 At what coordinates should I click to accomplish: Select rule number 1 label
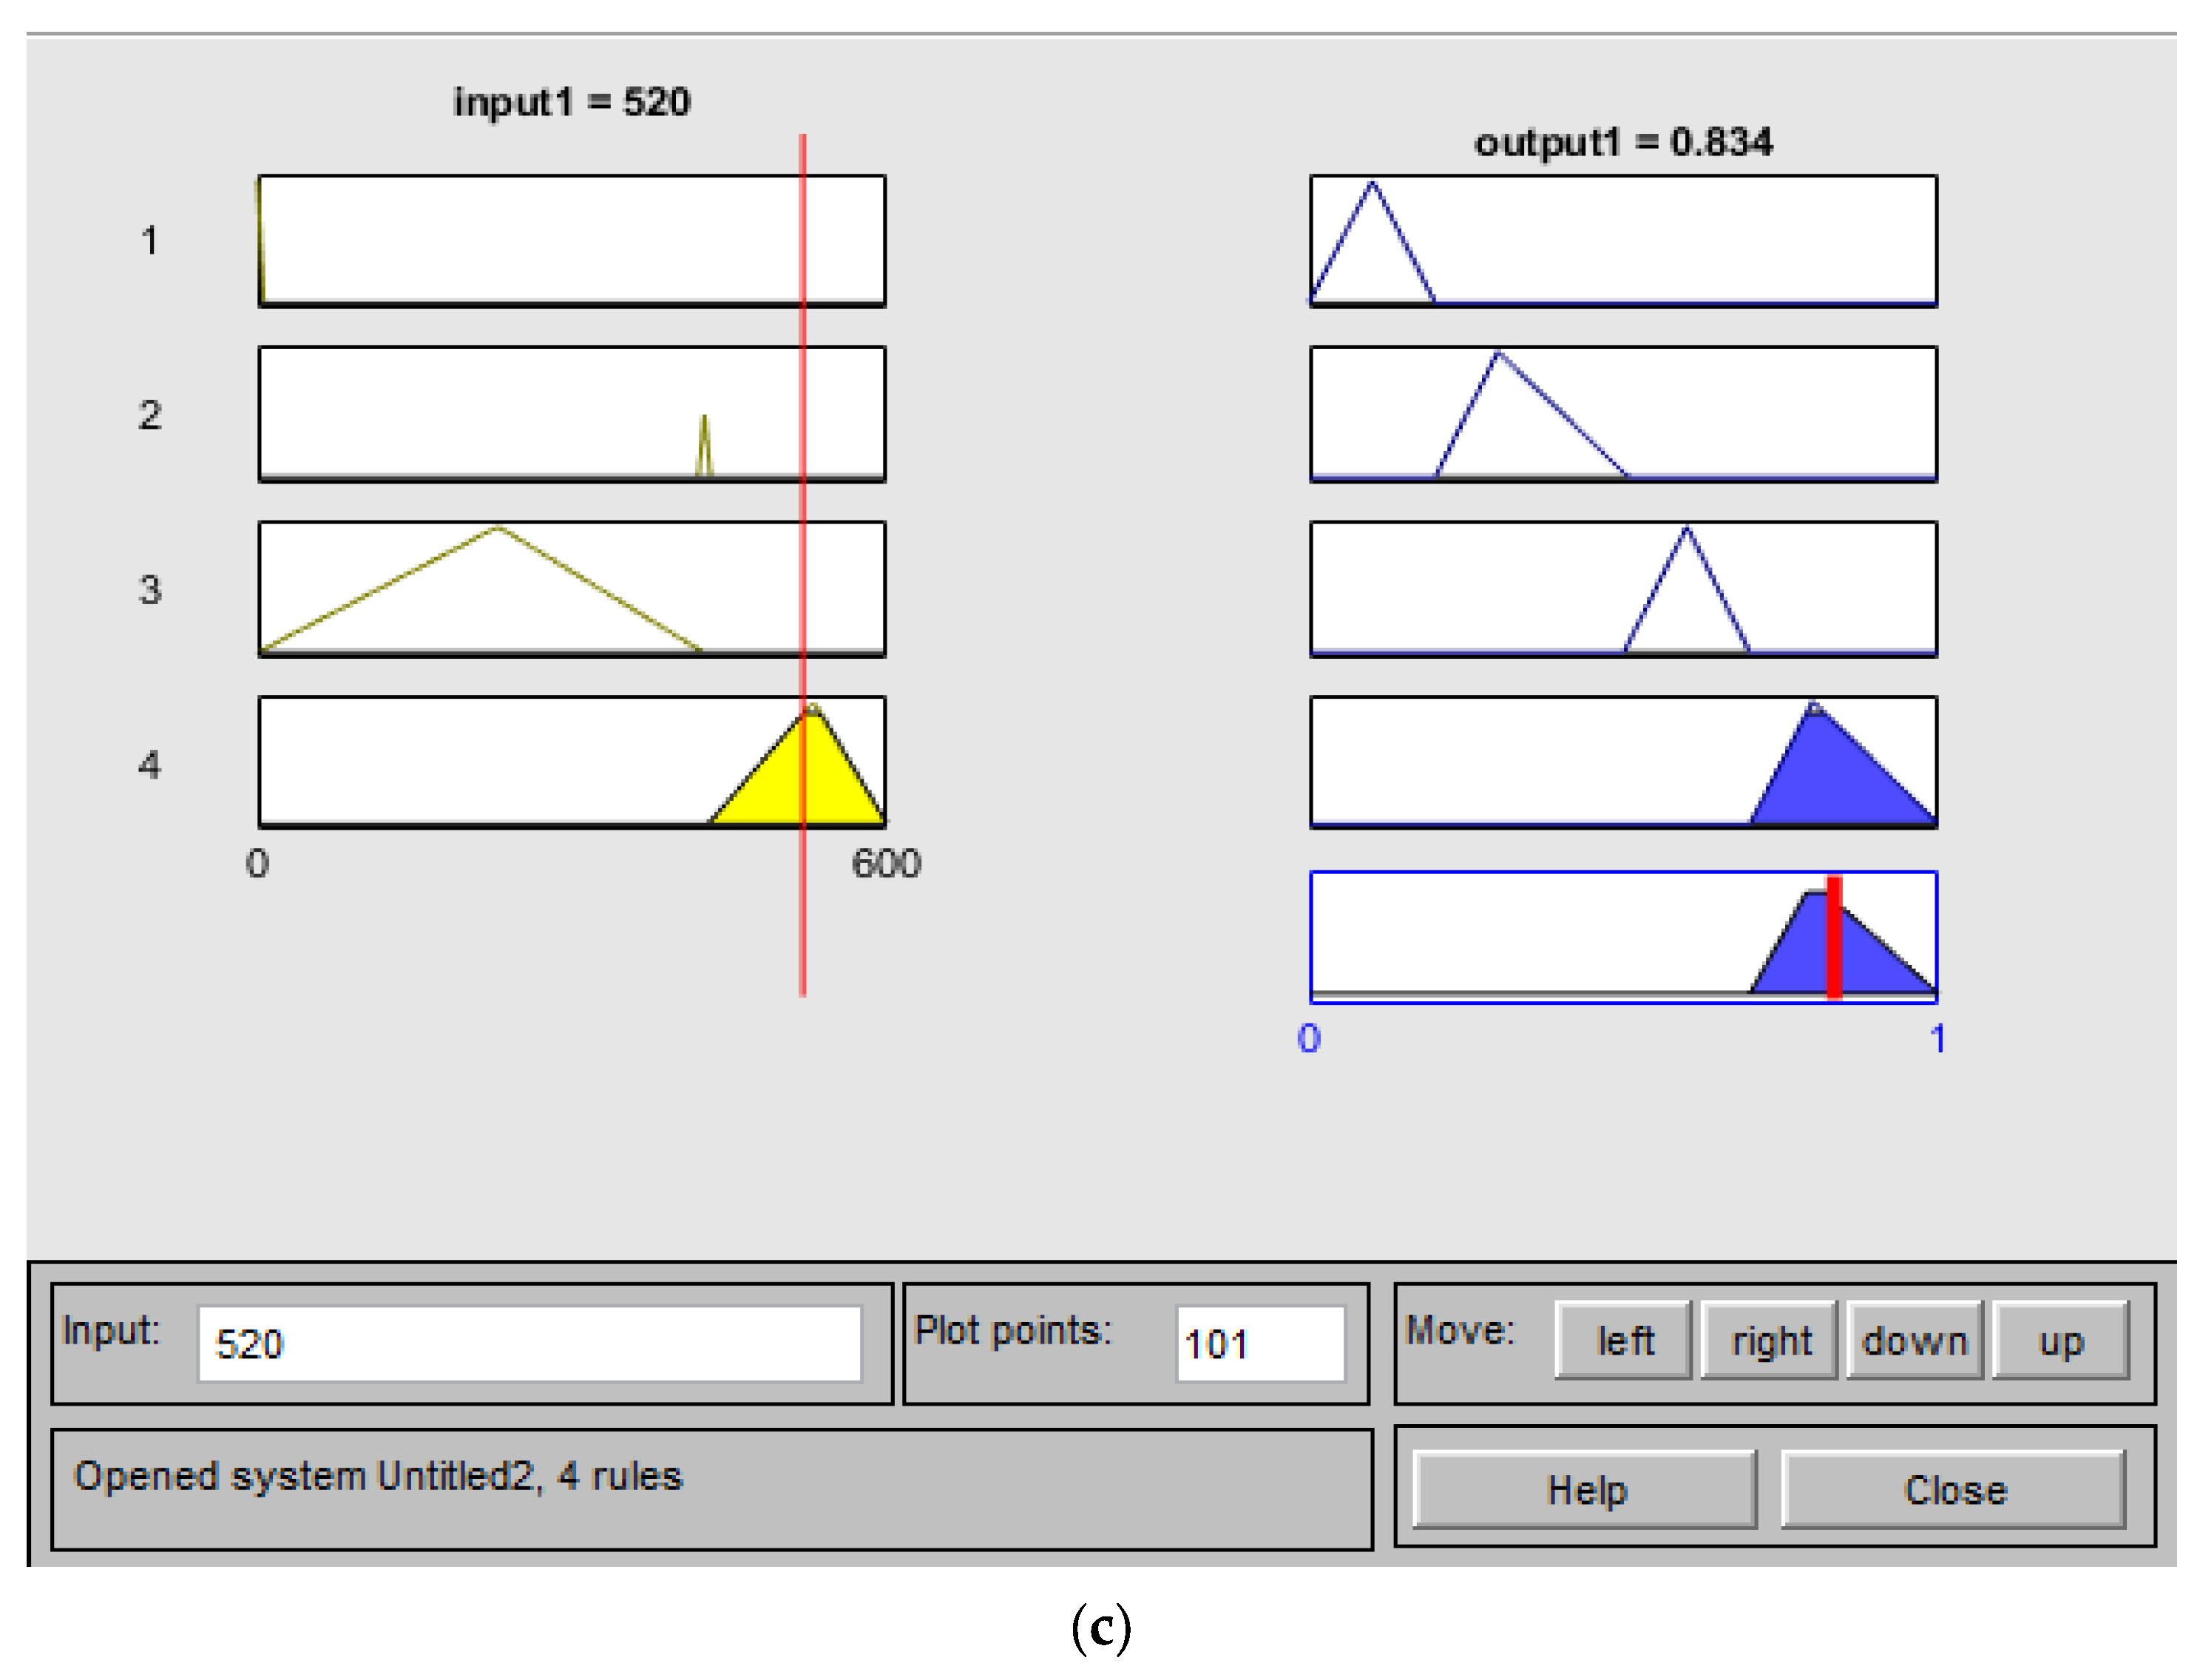[x=149, y=240]
